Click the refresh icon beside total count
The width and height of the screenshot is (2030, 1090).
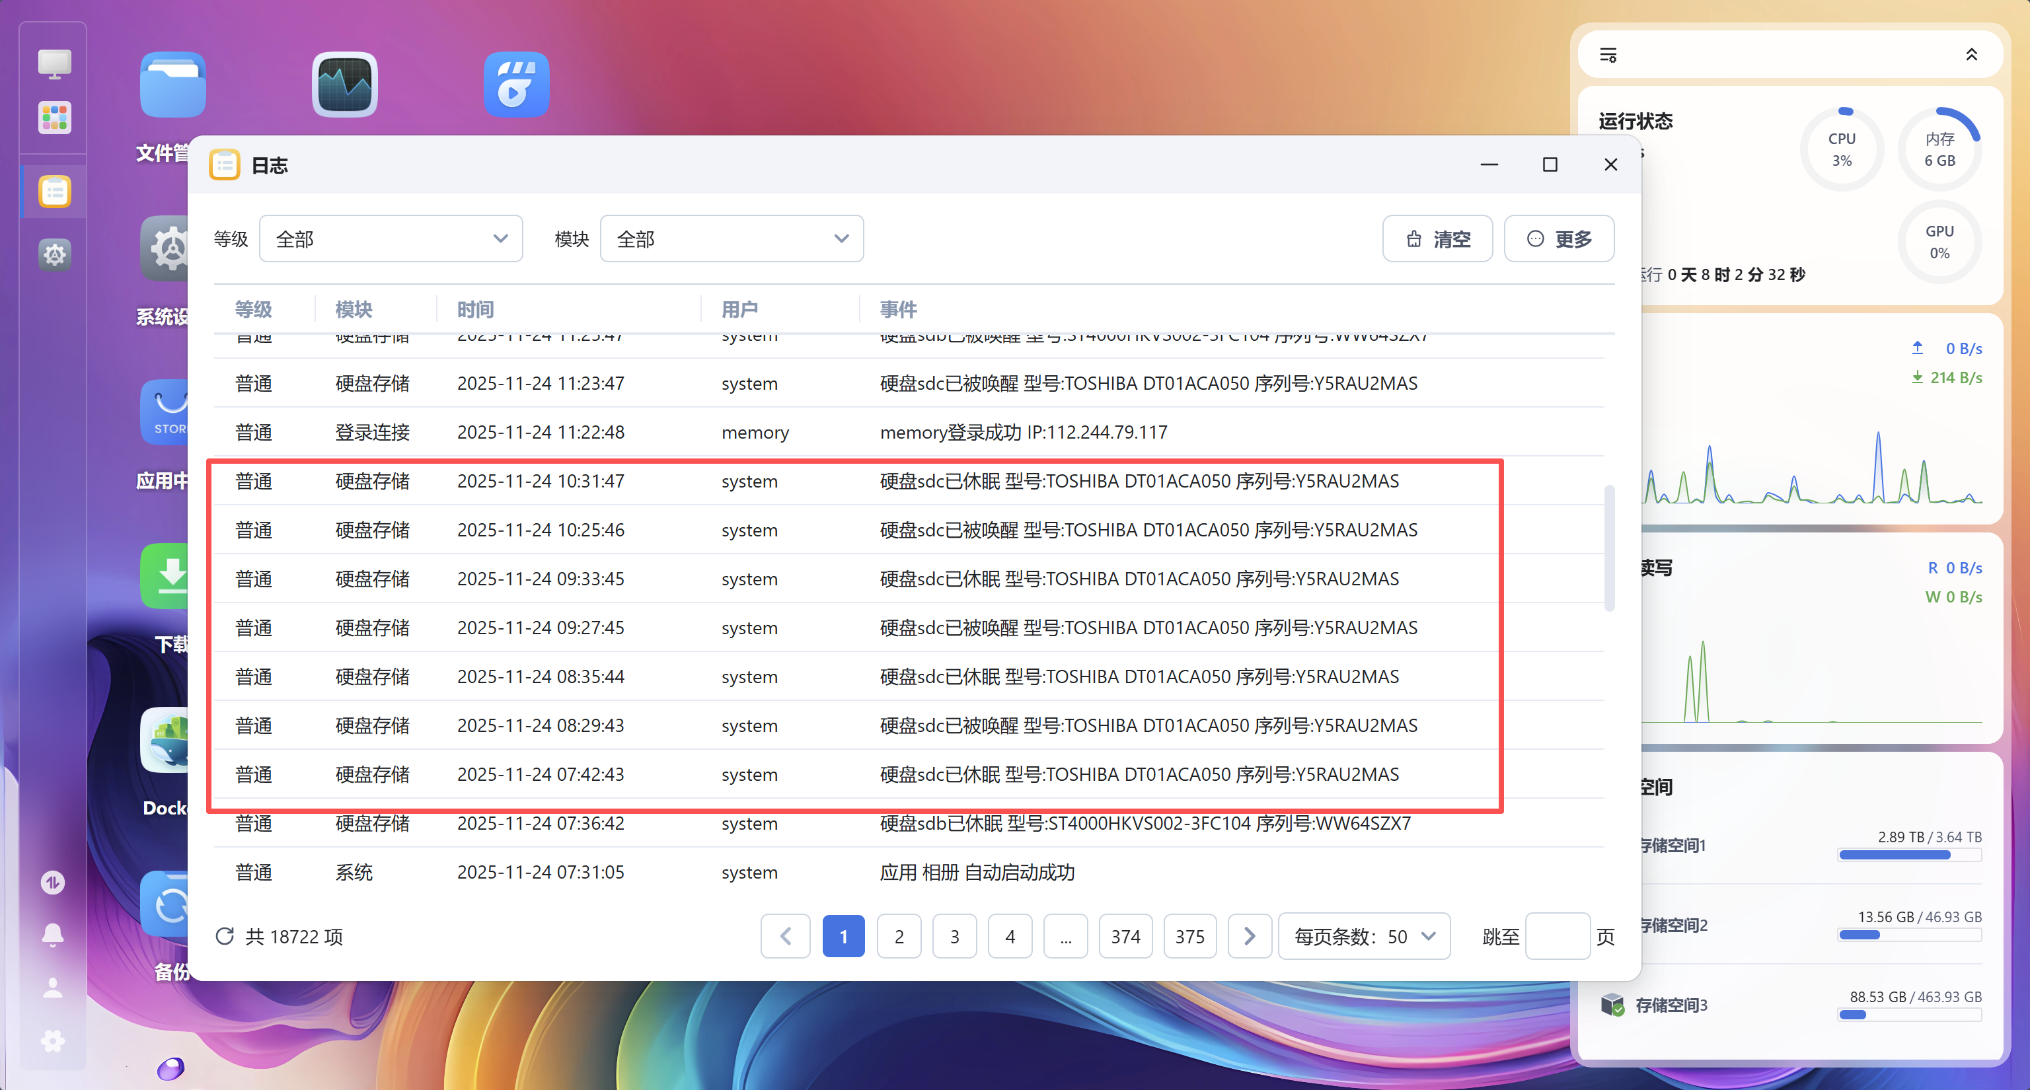(x=225, y=935)
